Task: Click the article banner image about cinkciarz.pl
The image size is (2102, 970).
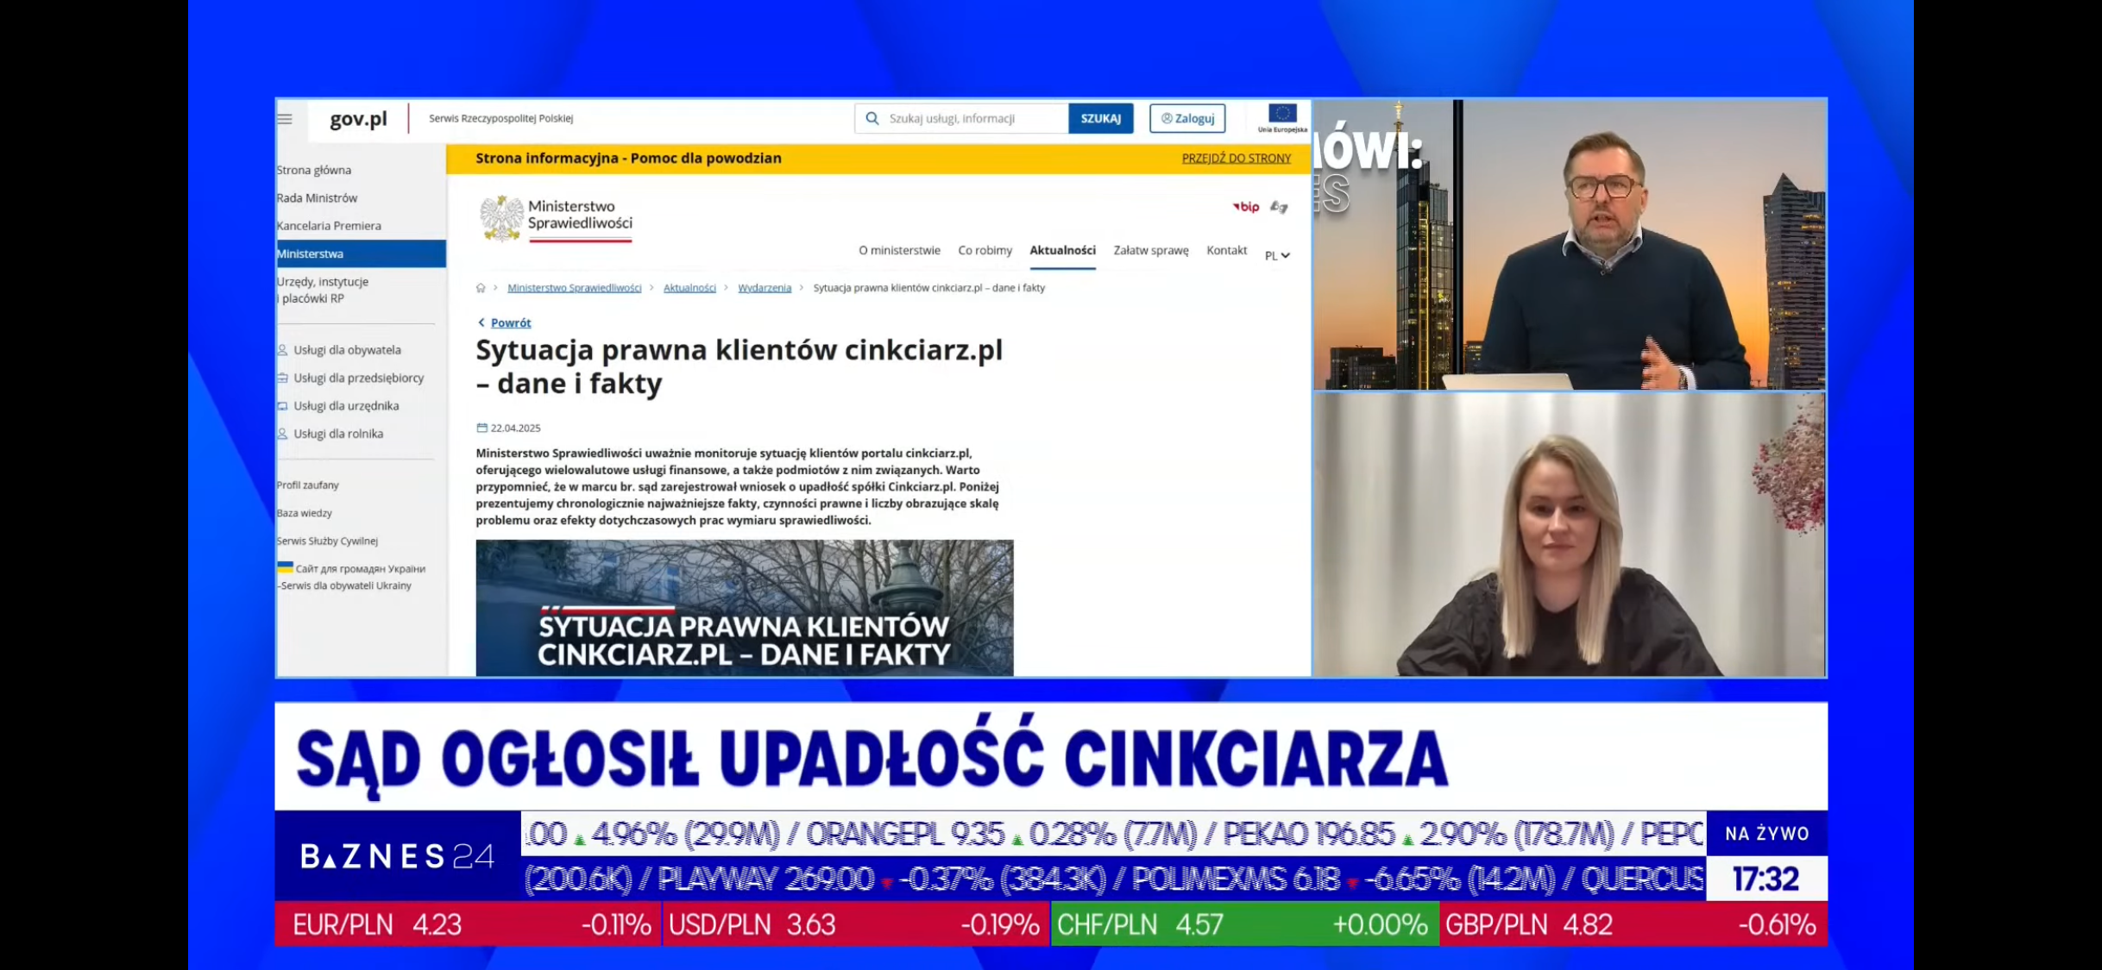Action: pos(745,608)
